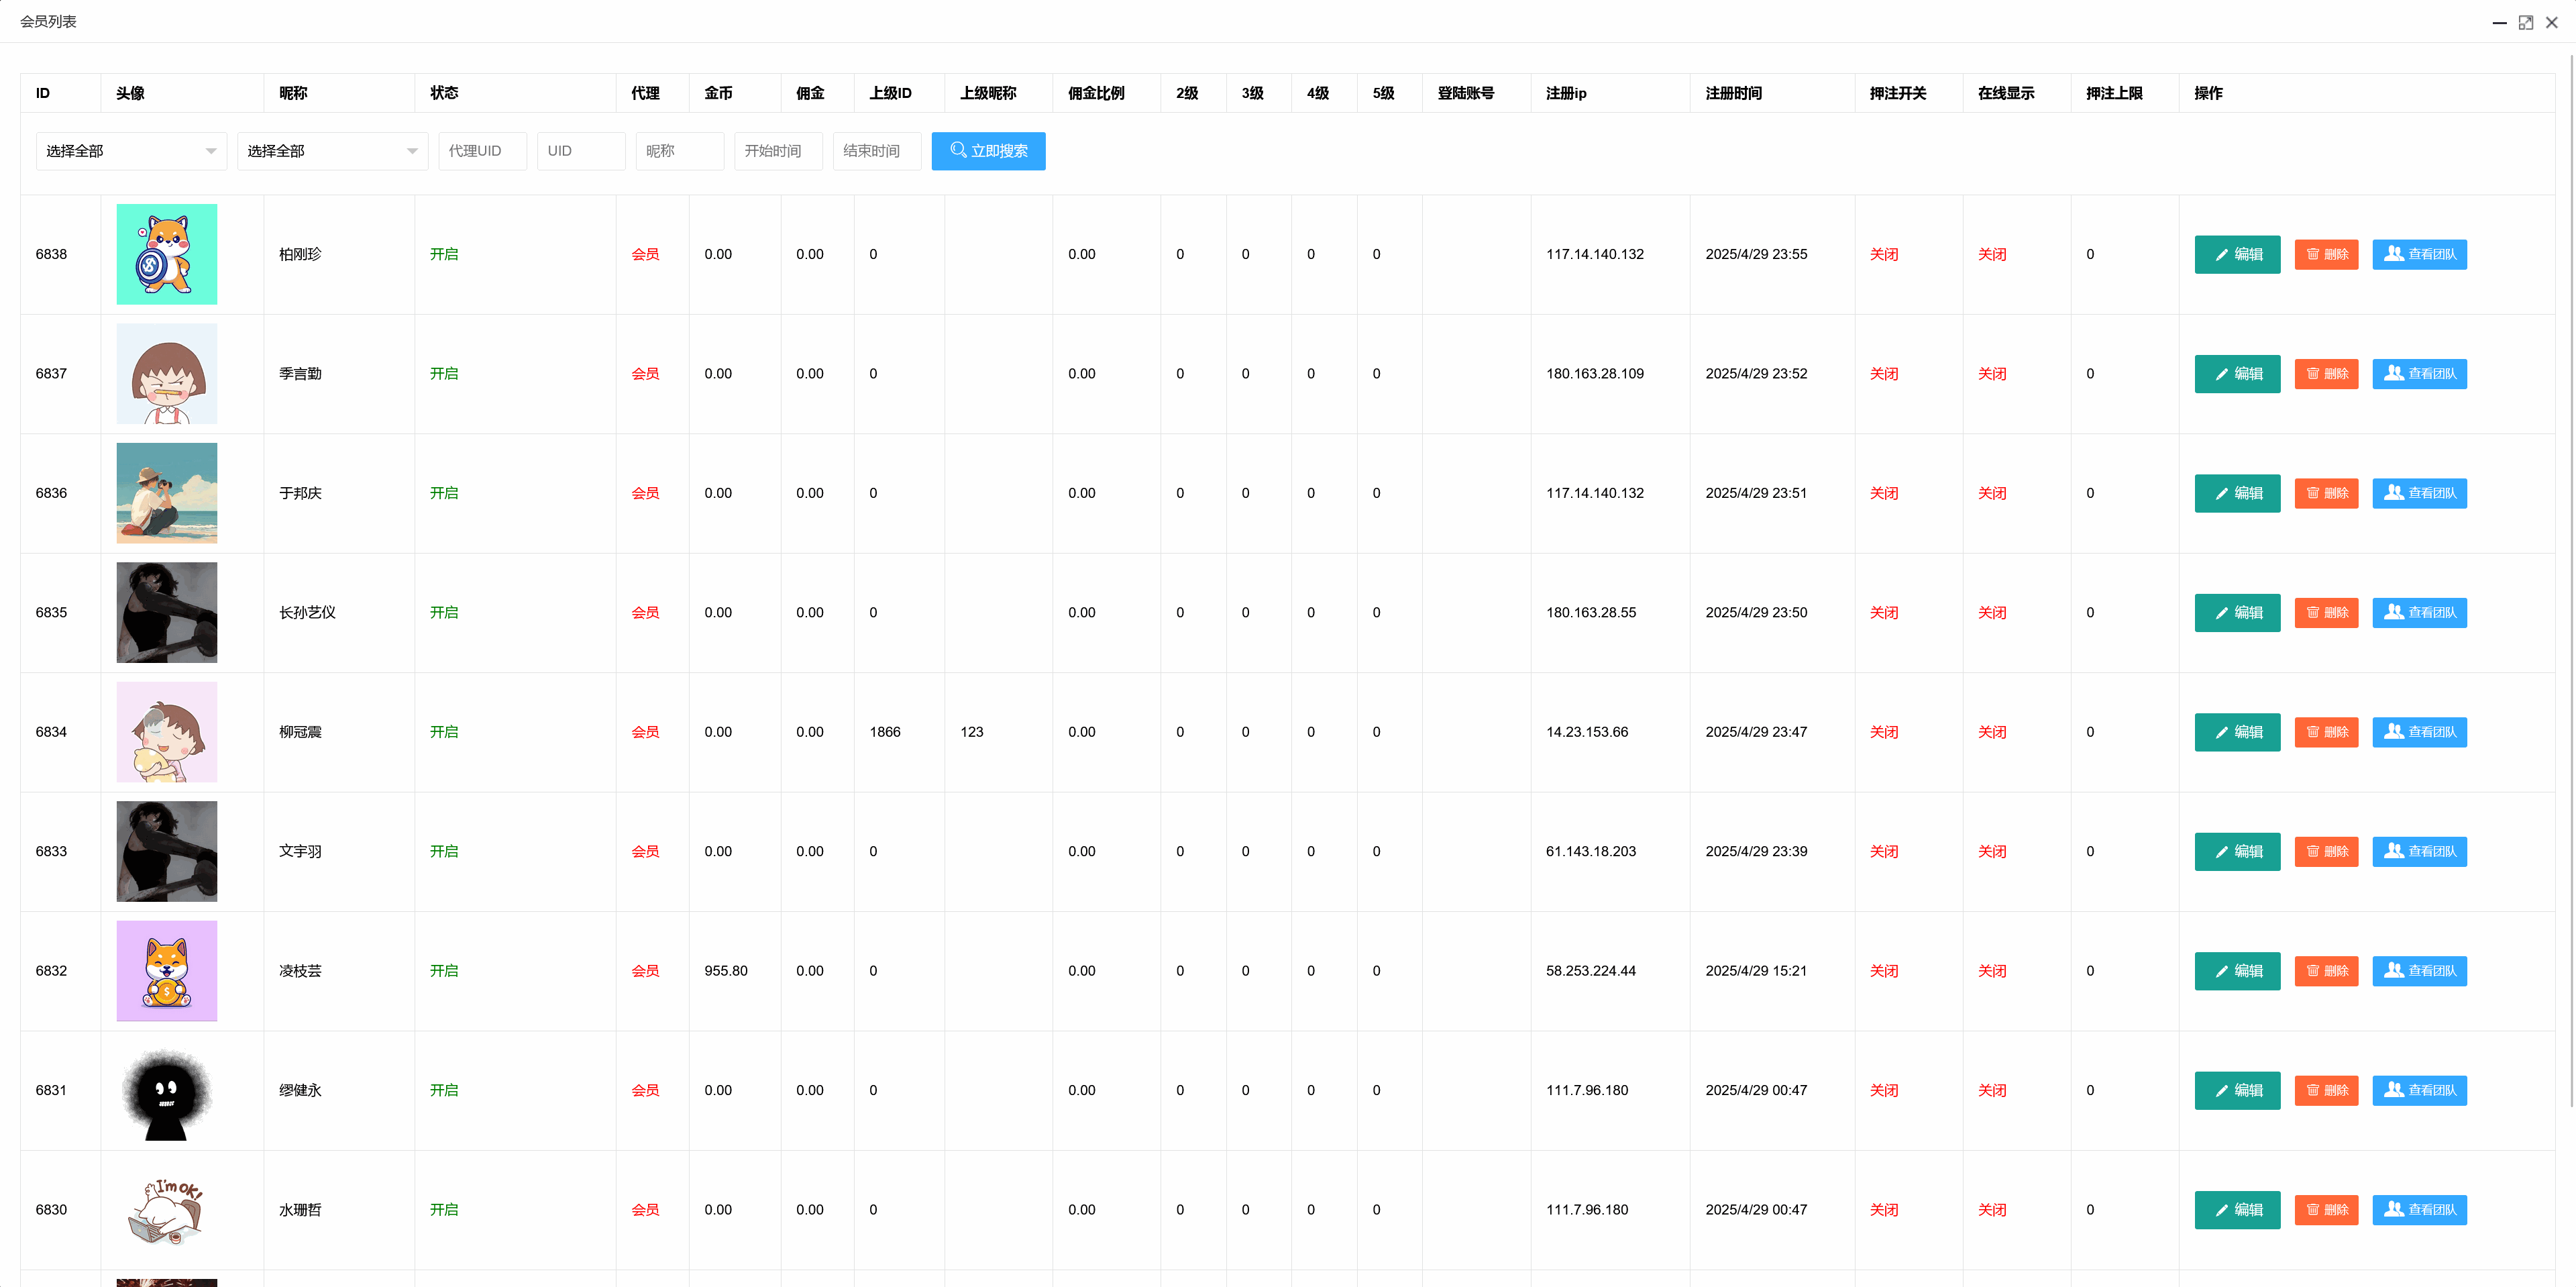Toggle 押注开关 关闭 for member 6838
Screen dimensions: 2576x1287
(1883, 254)
